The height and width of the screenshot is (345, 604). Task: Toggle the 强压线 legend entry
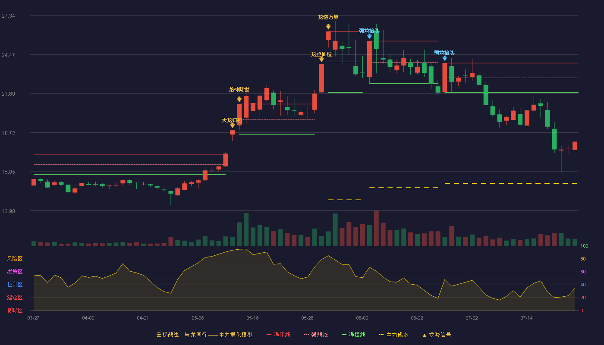278,335
